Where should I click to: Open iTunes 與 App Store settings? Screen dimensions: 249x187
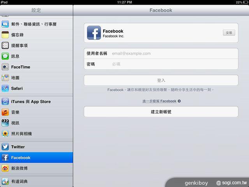click(x=36, y=102)
